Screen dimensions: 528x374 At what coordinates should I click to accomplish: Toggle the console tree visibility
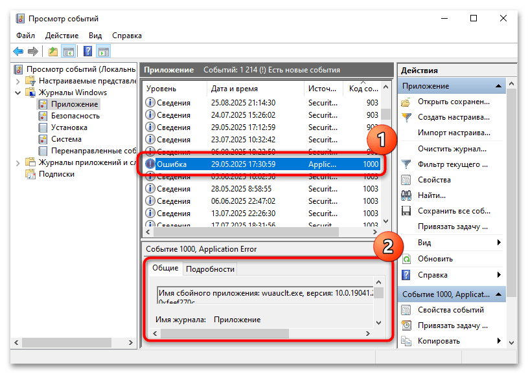point(69,51)
